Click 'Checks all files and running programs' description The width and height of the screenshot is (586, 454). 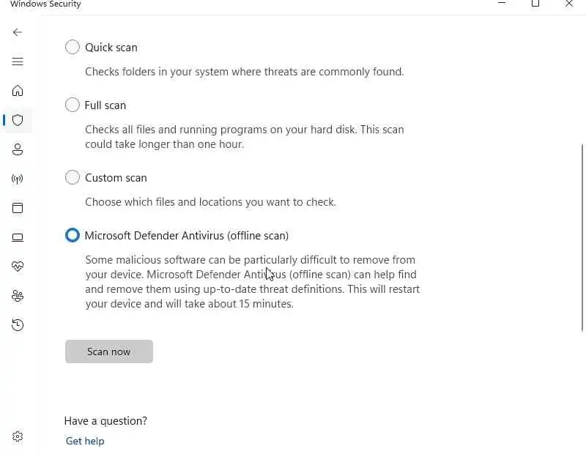245,137
